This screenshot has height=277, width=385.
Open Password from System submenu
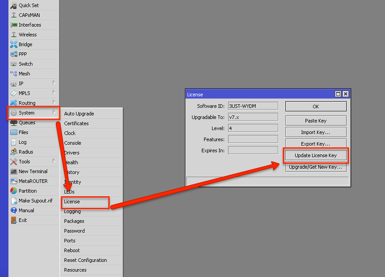click(x=91, y=231)
